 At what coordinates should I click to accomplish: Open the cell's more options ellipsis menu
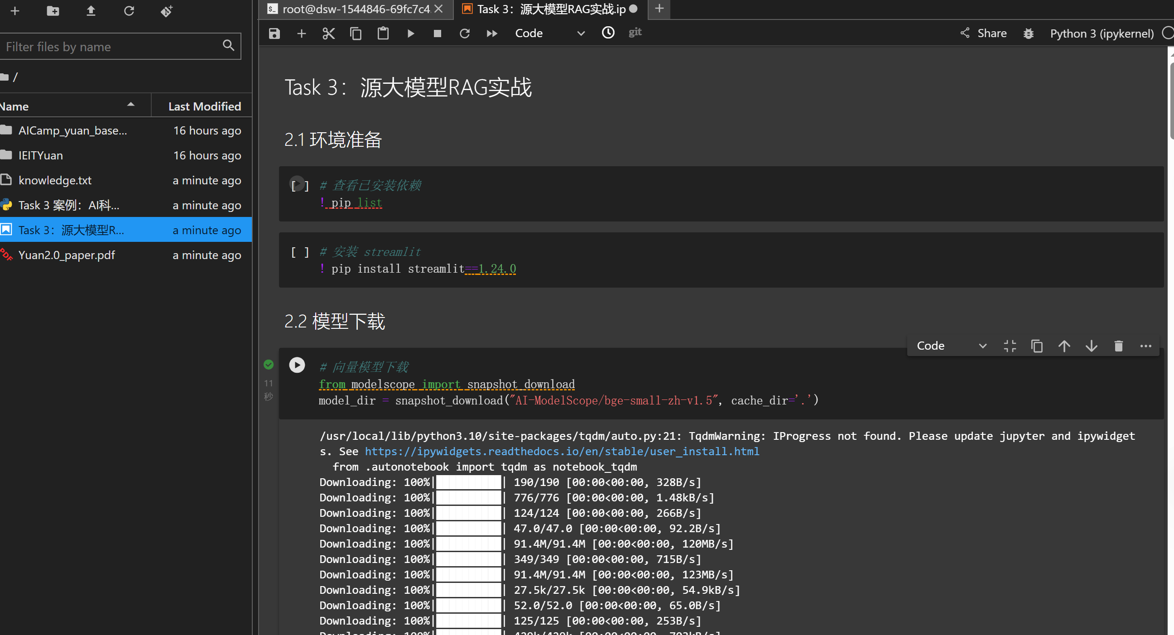(1145, 346)
